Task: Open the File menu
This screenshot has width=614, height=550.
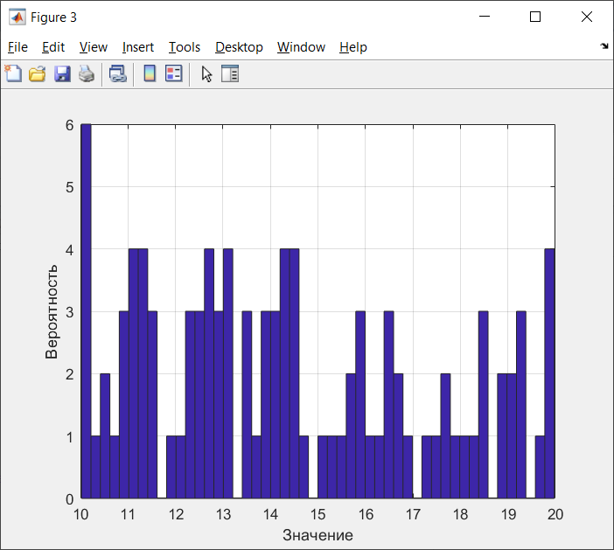Action: (17, 47)
